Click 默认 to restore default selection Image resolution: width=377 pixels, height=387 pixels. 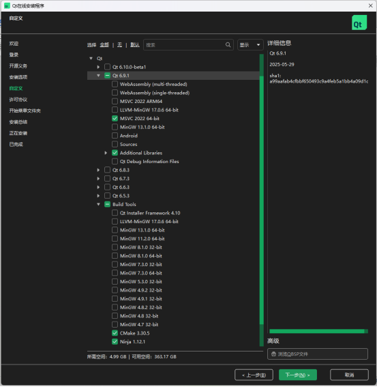(x=135, y=44)
